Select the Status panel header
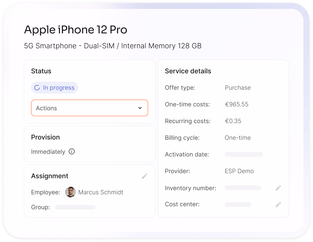This screenshot has height=242, width=313. pyautogui.click(x=41, y=71)
